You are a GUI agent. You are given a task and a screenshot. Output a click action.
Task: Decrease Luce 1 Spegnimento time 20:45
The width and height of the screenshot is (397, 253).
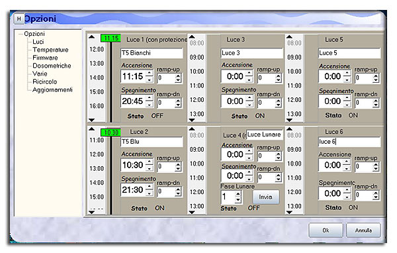point(150,104)
